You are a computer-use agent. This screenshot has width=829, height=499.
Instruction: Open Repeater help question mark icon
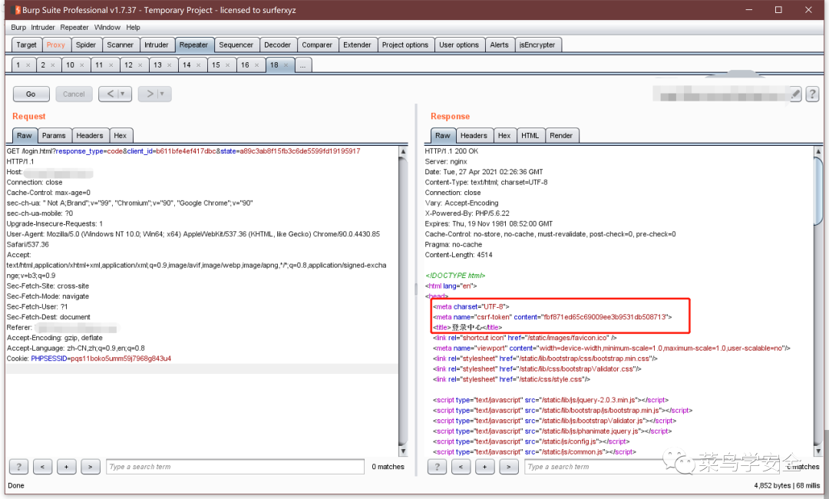[812, 94]
